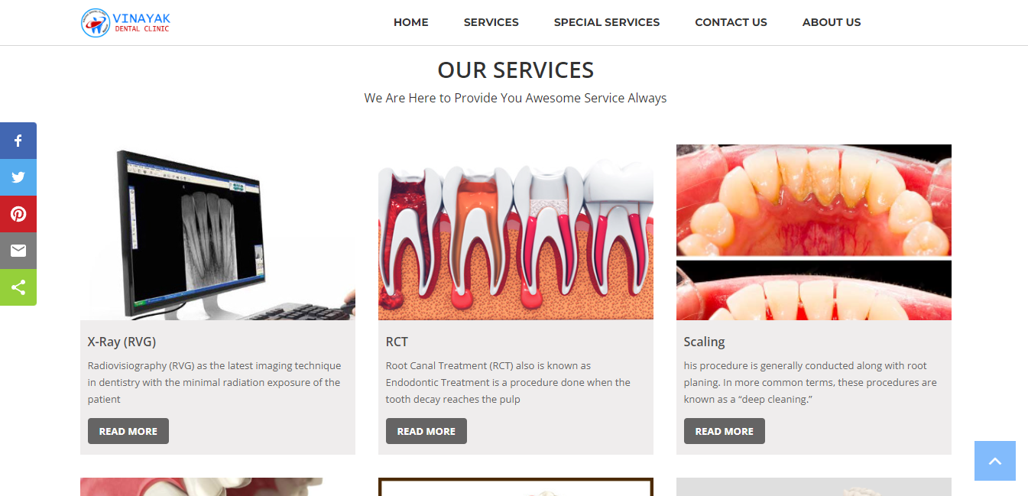This screenshot has height=496, width=1028.
Task: Read more about Scaling service
Action: click(x=725, y=431)
